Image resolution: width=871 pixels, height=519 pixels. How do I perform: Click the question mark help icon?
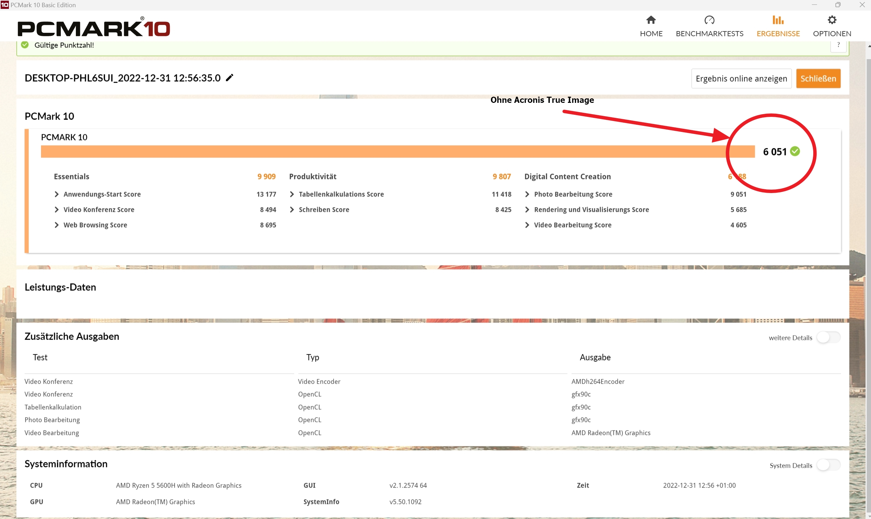click(838, 45)
